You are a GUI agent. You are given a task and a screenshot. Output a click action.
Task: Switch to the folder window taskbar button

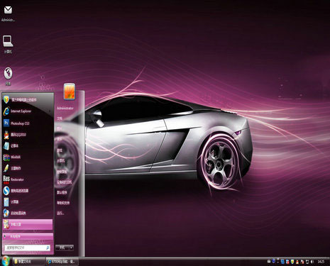pyautogui.click(x=29, y=262)
